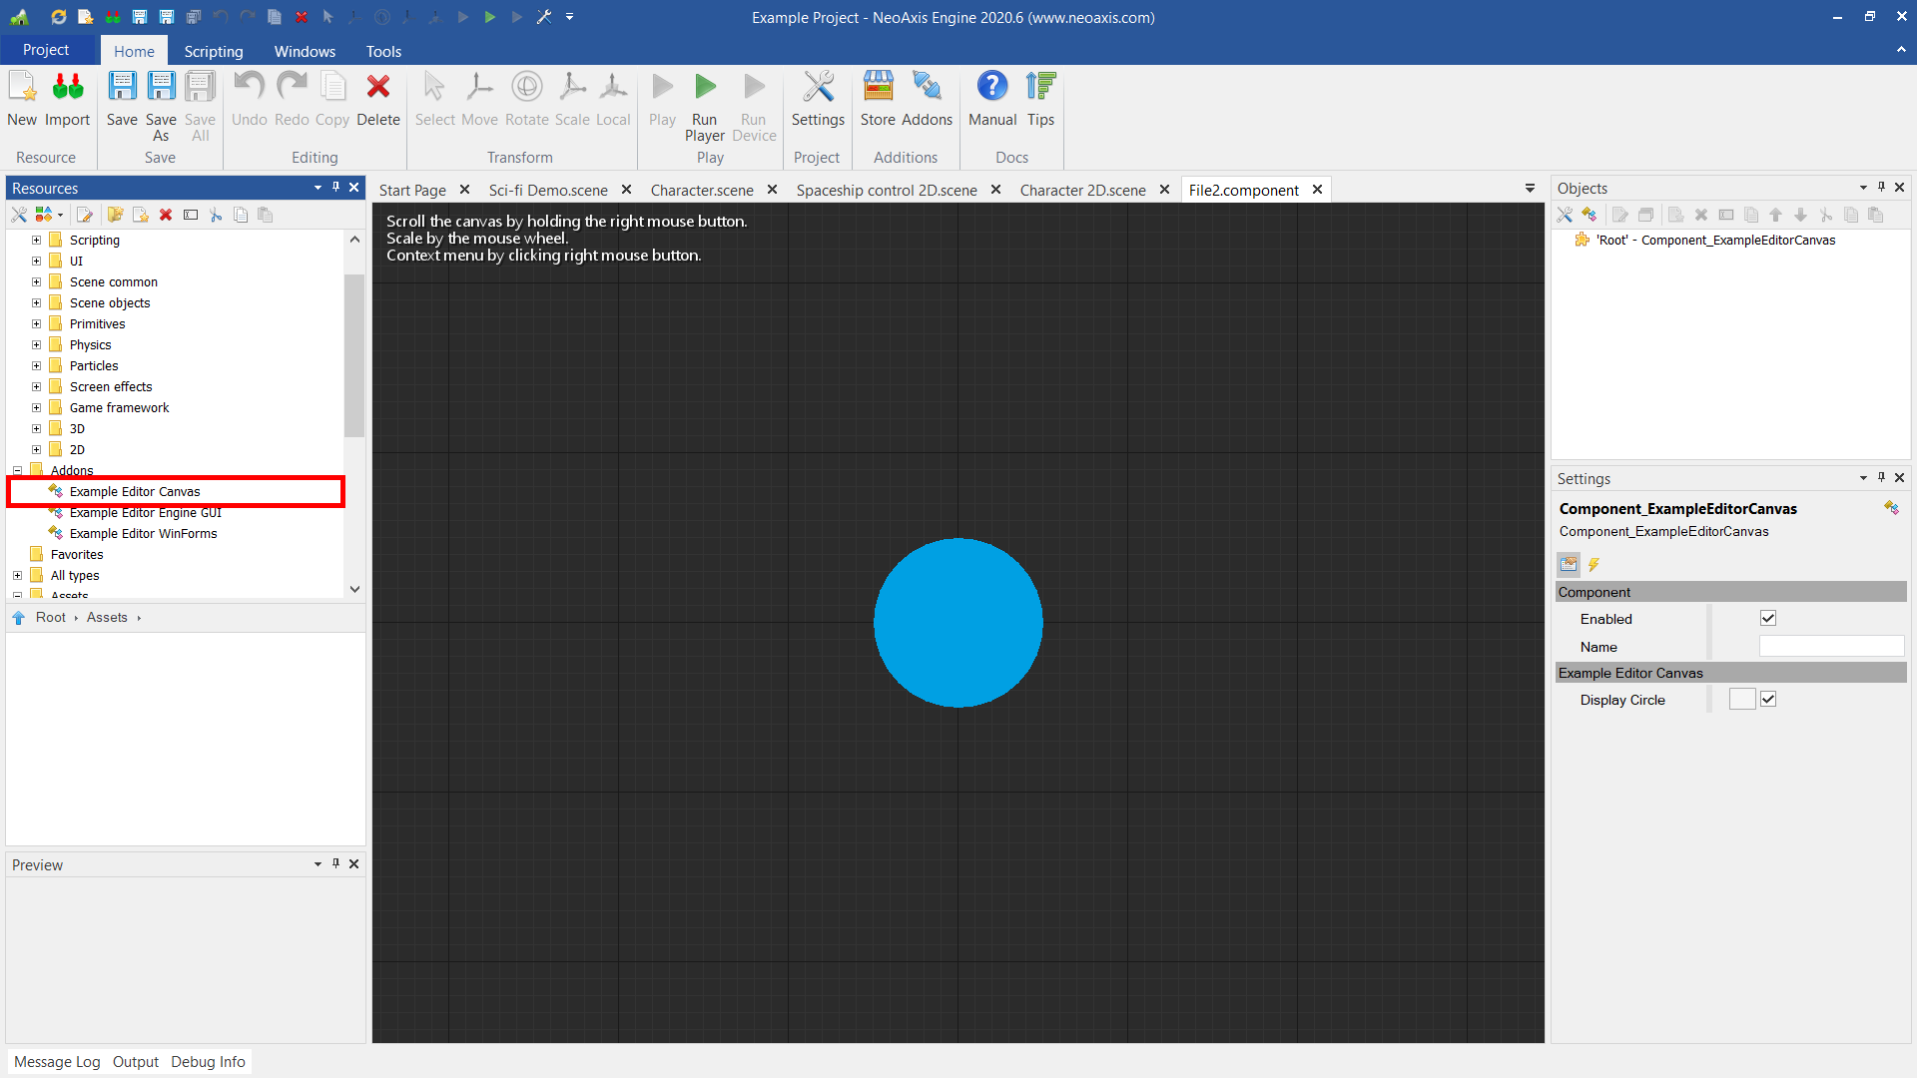Open the Manual help icon
This screenshot has height=1078, width=1917.
tap(991, 88)
